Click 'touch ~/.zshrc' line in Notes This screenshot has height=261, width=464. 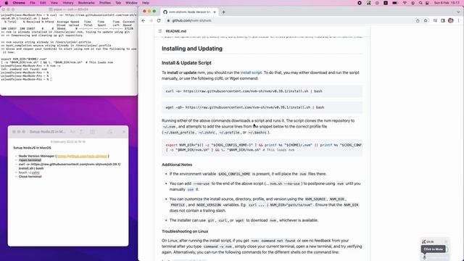tap(29, 173)
